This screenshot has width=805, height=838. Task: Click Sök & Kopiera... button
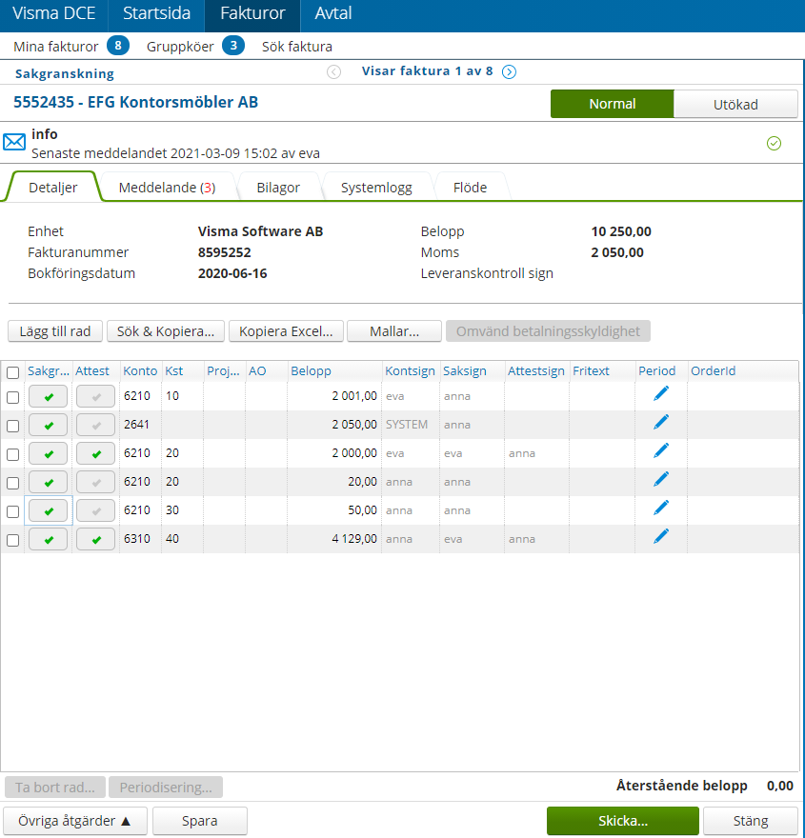coord(166,331)
